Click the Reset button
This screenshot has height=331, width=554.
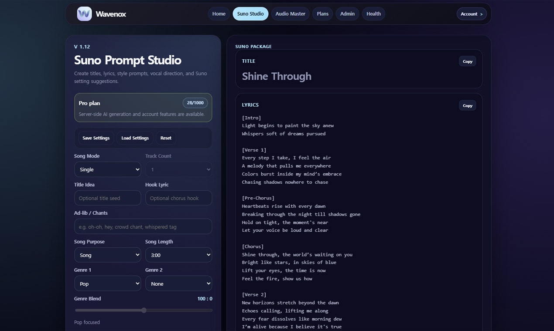point(166,138)
